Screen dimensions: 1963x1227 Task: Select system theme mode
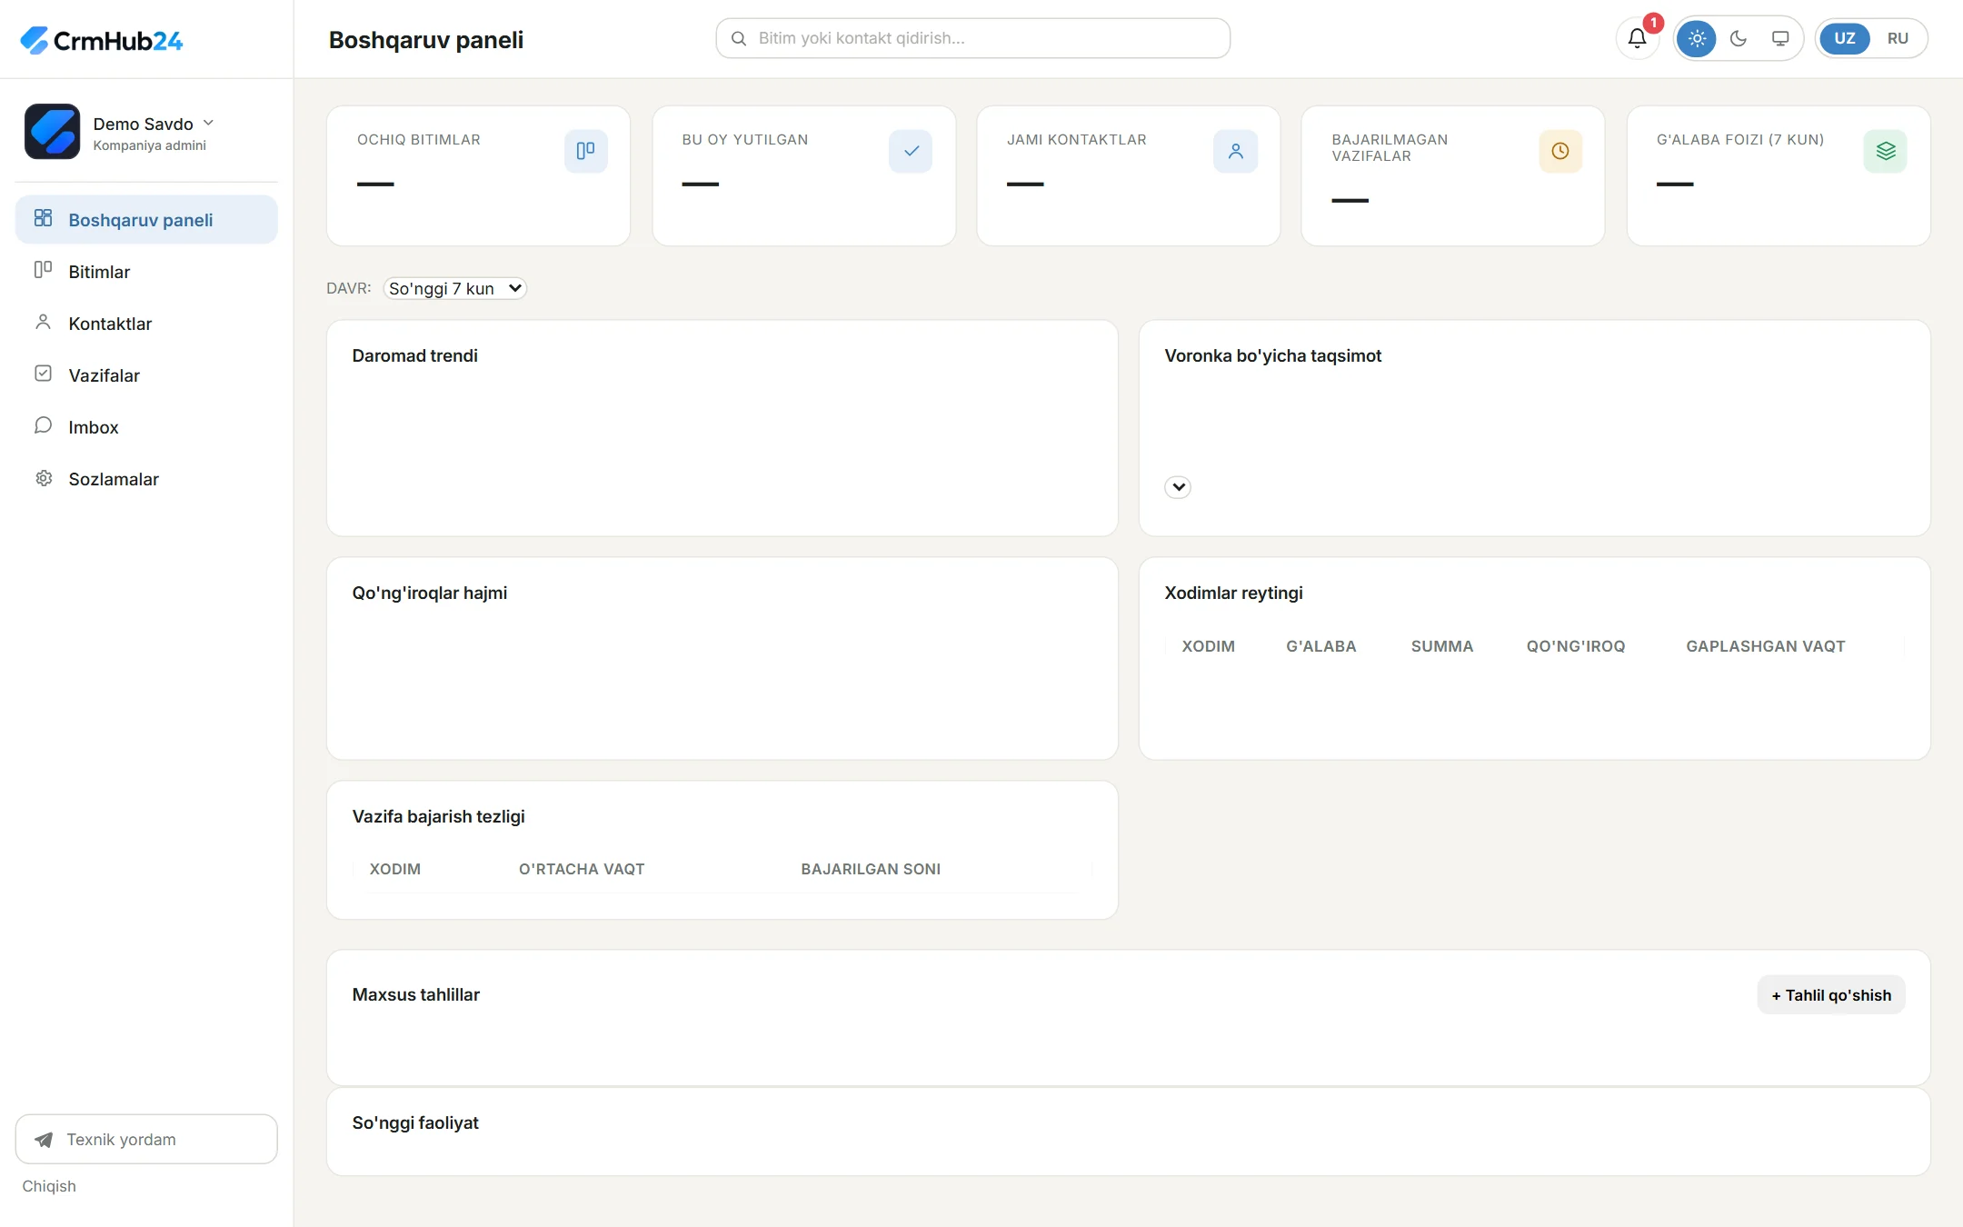tap(1780, 38)
